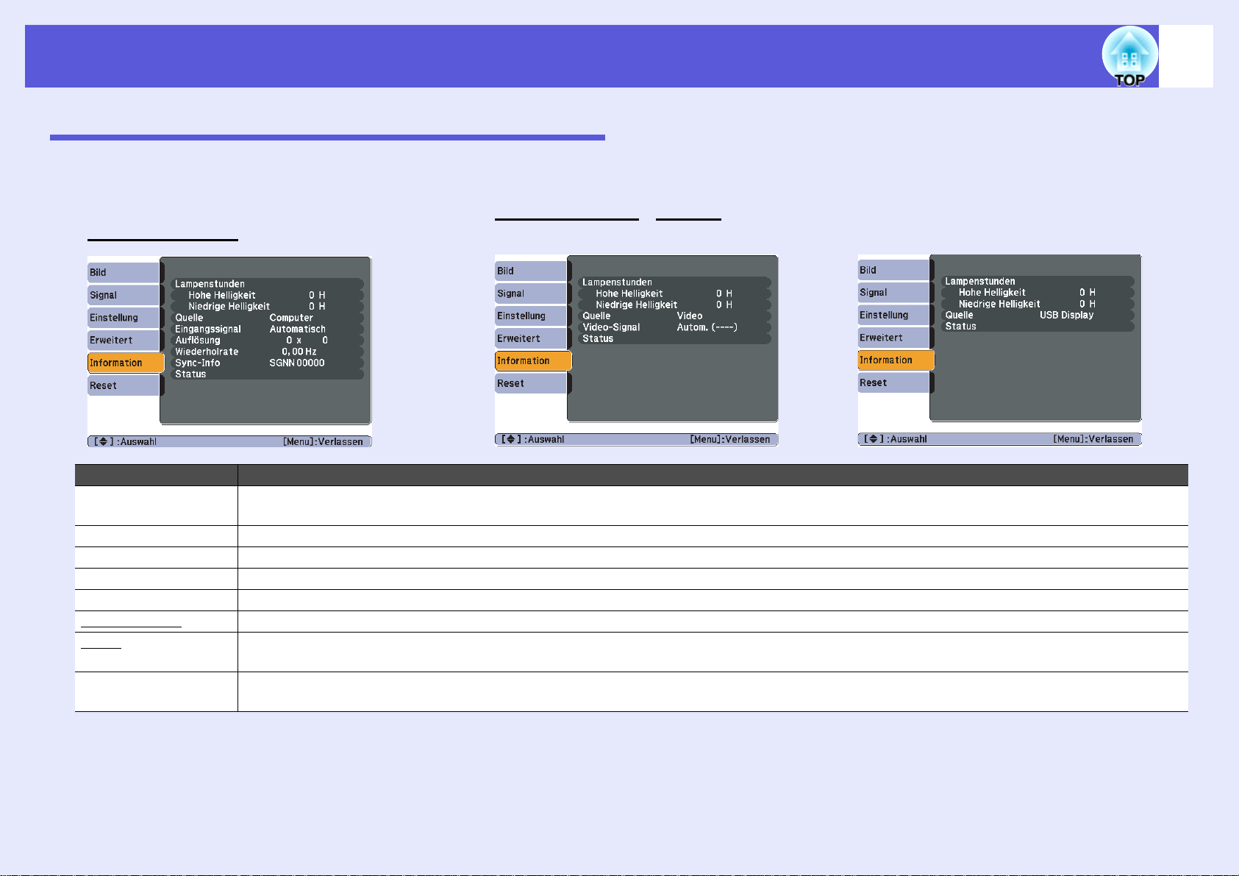Screen dimensions: 1239x876
Task: Click Auswahl arrows hint below Computer source menu
Action: click(125, 441)
